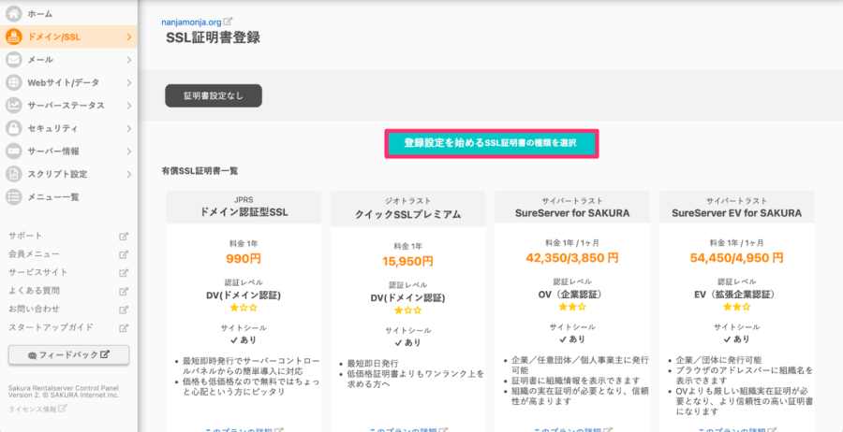Click external link icon beside サポート

124,237
